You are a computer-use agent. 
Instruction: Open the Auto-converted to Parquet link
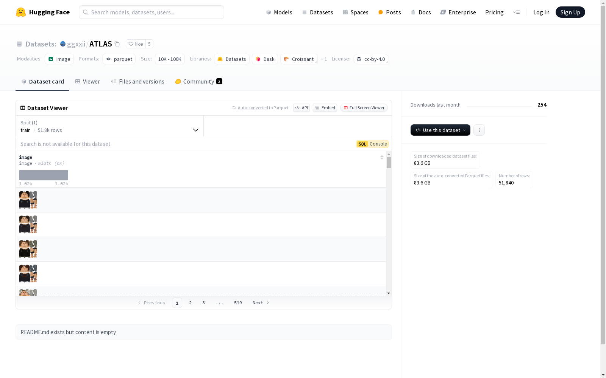tap(253, 108)
